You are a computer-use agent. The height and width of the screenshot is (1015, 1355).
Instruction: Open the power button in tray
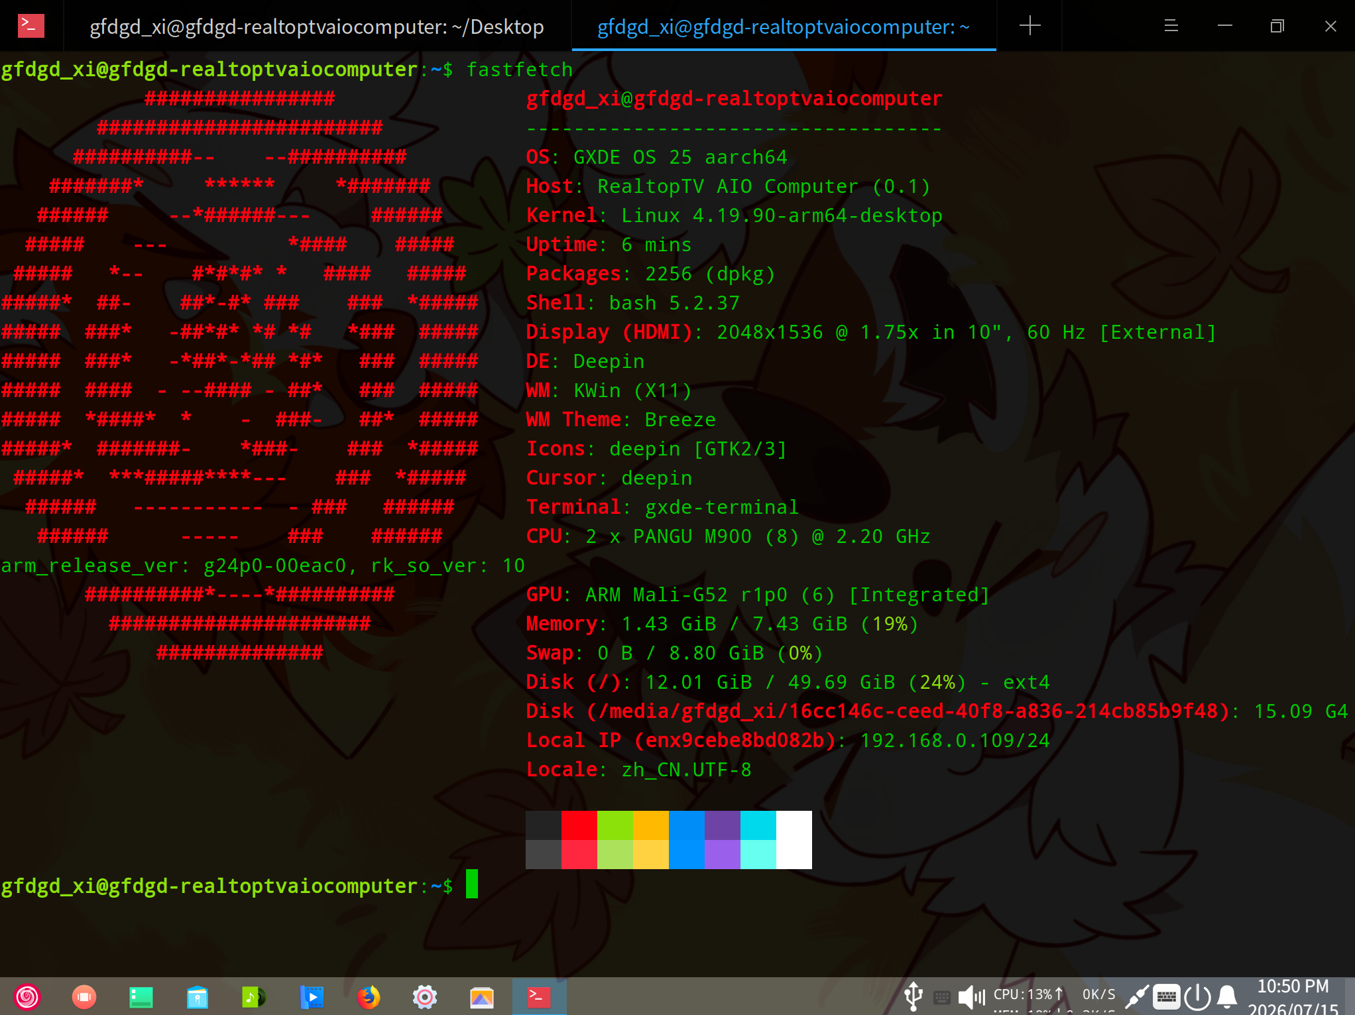click(x=1197, y=996)
